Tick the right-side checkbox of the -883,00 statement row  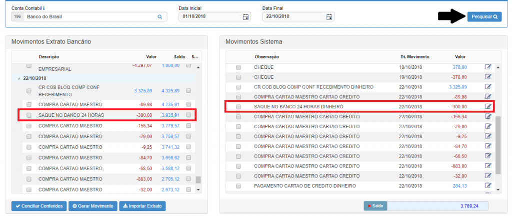tap(188, 179)
